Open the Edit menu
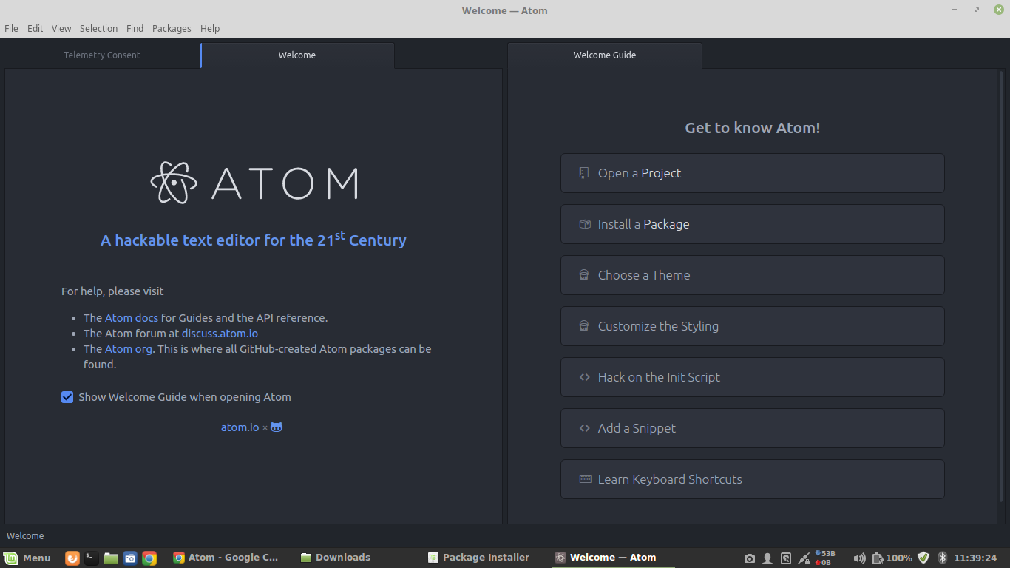Viewport: 1010px width, 568px height. [x=35, y=28]
